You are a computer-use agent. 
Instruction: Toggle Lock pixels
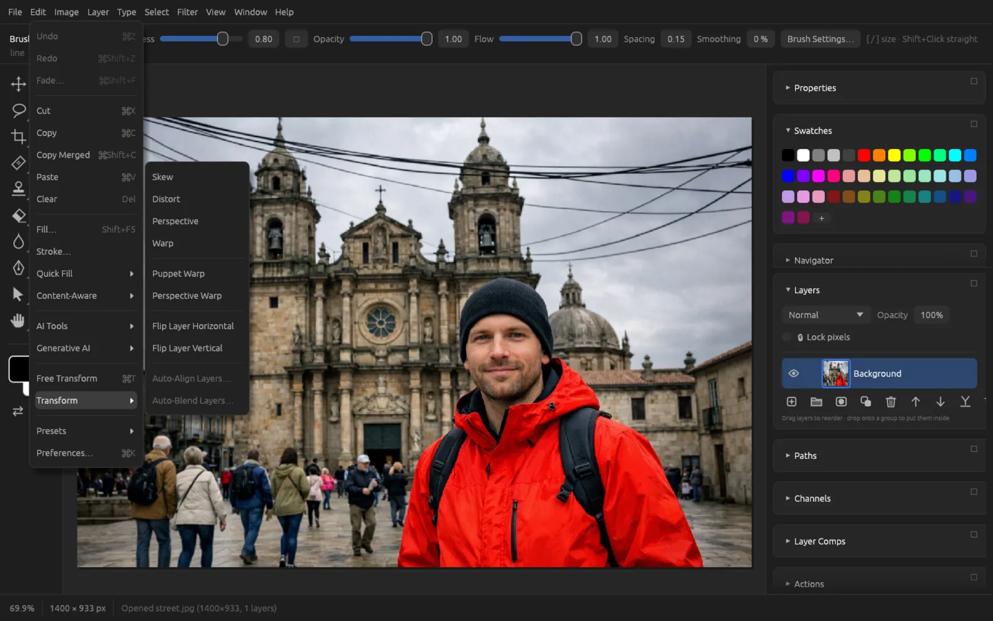[787, 337]
